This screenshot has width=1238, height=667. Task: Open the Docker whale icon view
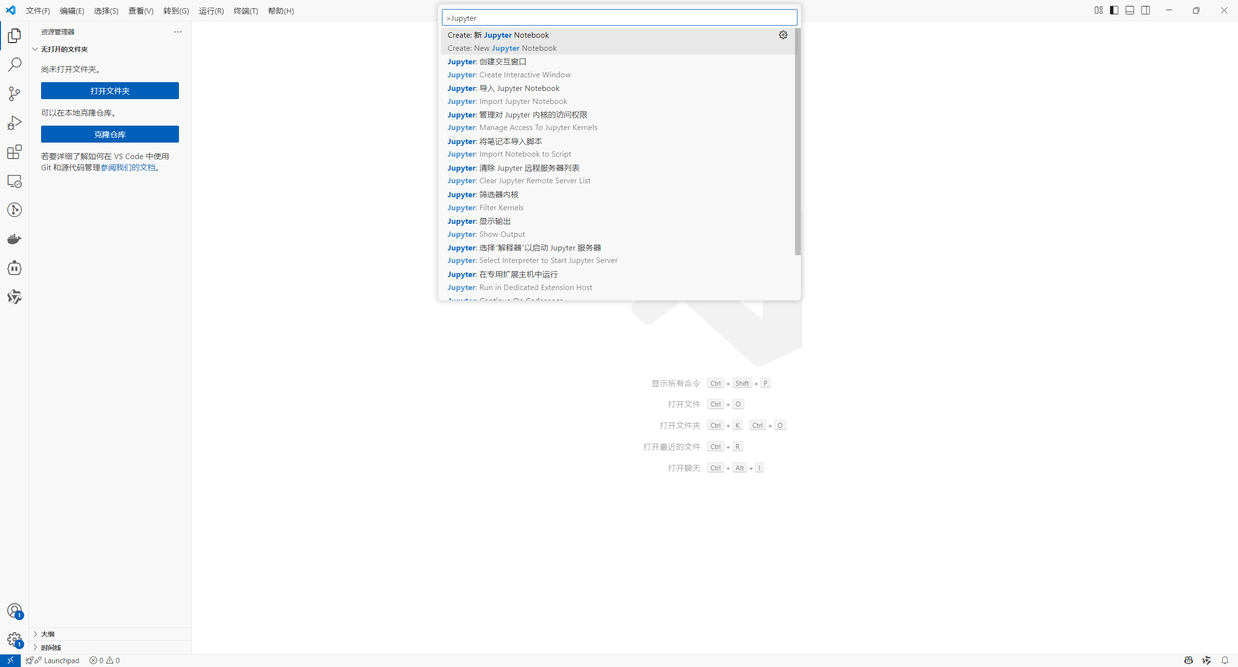15,239
